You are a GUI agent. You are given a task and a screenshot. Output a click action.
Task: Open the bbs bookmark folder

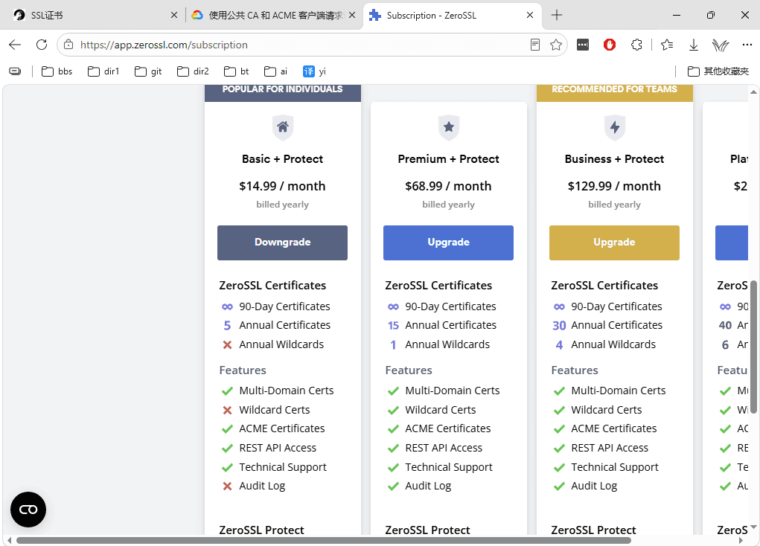click(x=57, y=71)
